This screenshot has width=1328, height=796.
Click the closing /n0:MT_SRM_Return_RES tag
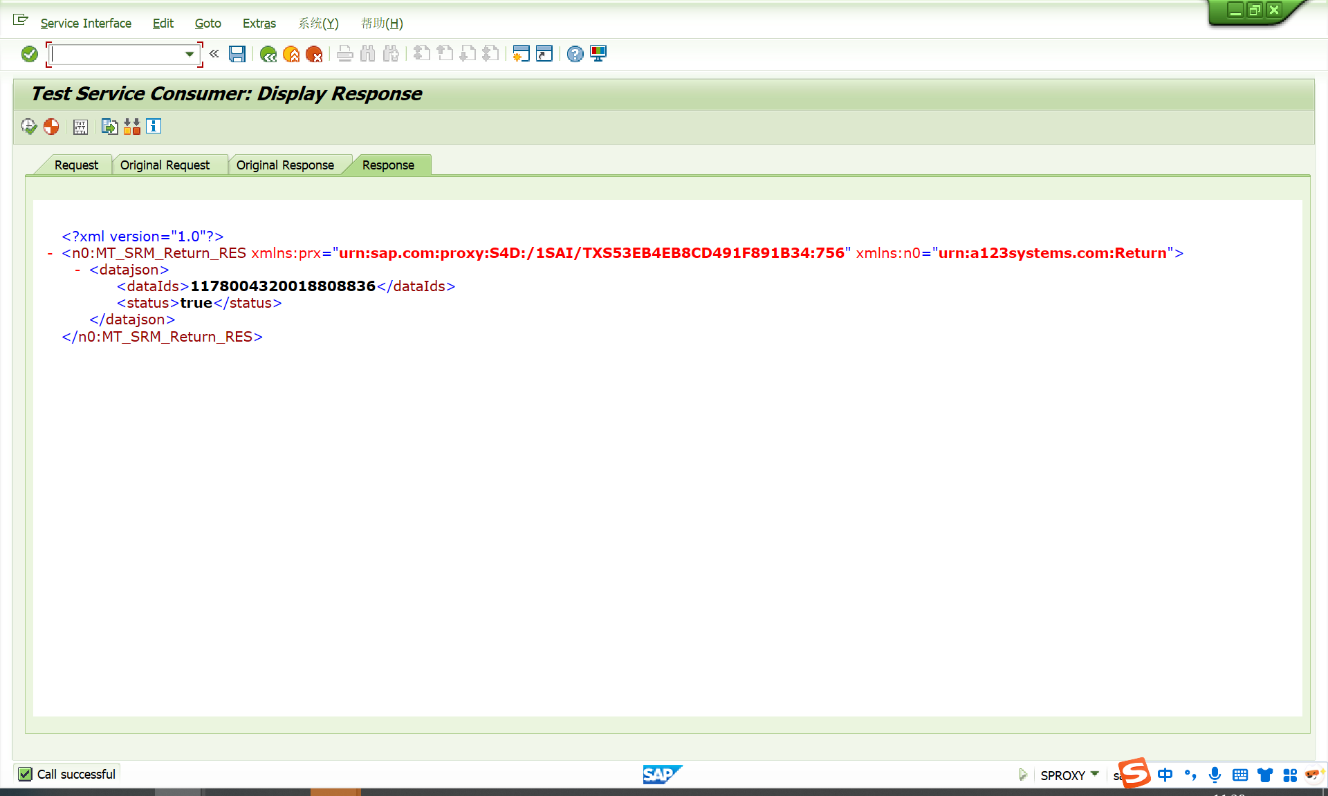pyautogui.click(x=162, y=337)
